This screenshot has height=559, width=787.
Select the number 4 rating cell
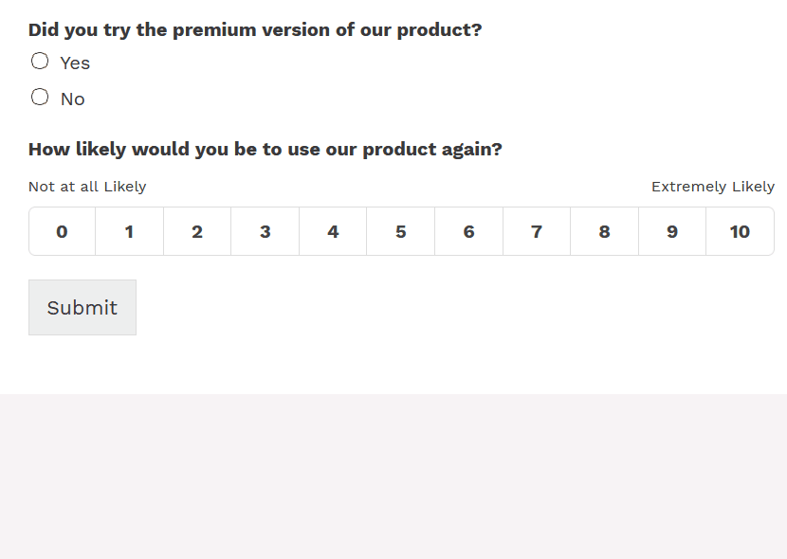(333, 230)
